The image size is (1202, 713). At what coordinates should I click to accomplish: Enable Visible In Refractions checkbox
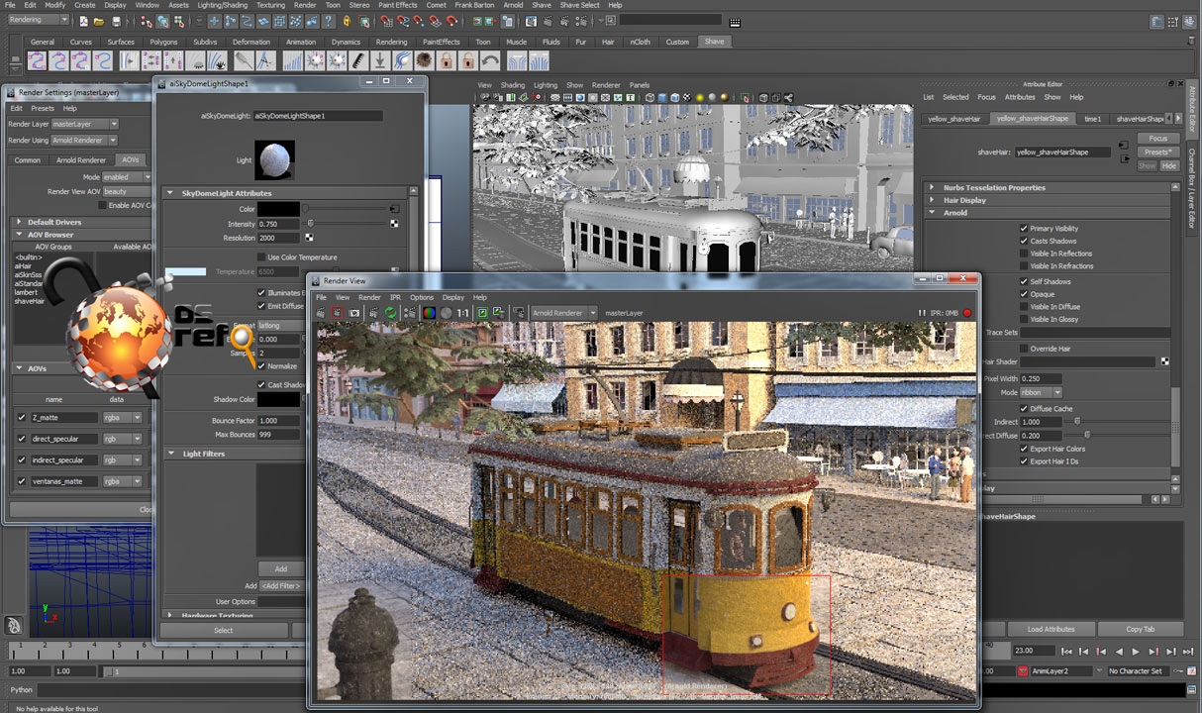click(x=1024, y=266)
